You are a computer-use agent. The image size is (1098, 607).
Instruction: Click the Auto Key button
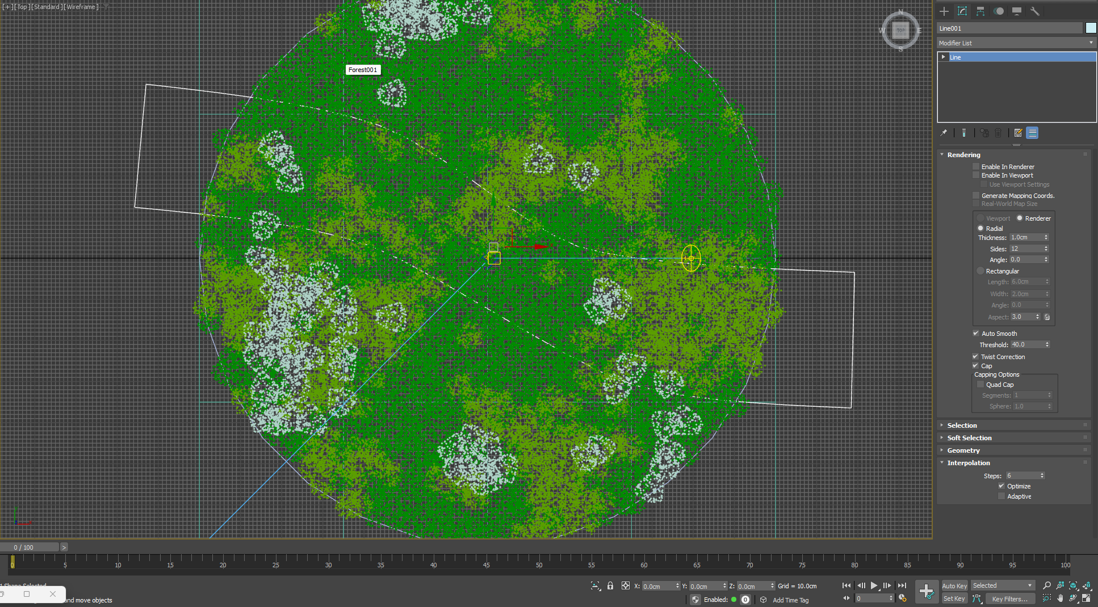(954, 586)
